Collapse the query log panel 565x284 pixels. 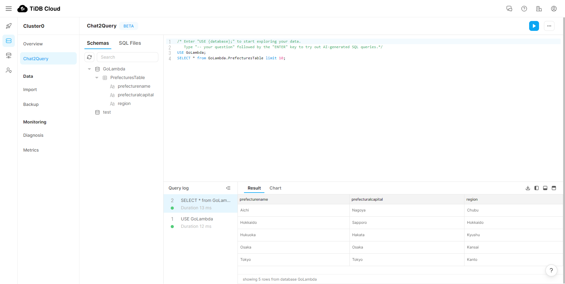coord(228,188)
